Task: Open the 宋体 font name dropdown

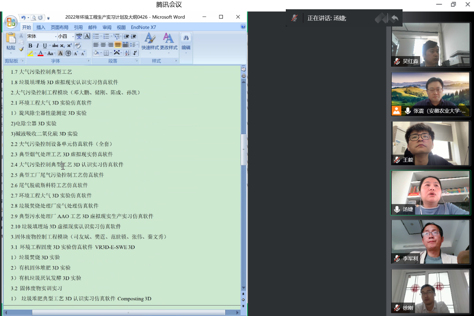Action: (x=55, y=37)
